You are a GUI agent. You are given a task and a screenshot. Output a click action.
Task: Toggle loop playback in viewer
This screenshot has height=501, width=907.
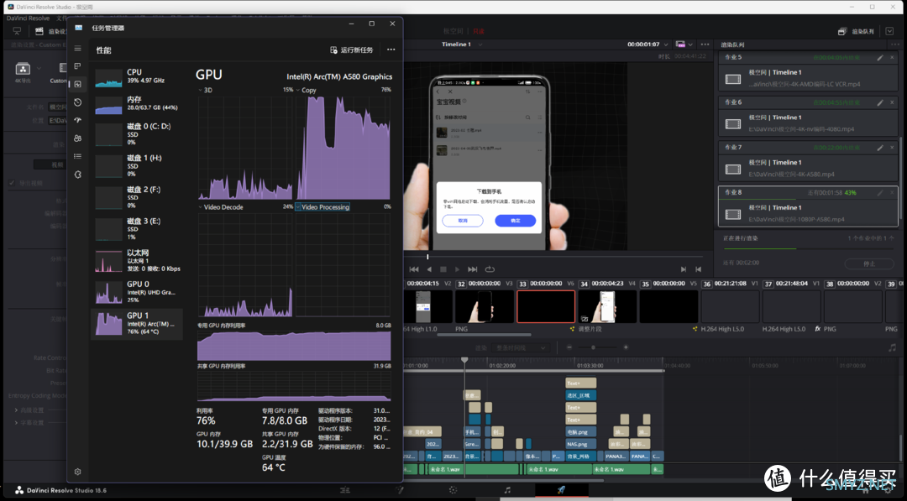click(x=490, y=269)
